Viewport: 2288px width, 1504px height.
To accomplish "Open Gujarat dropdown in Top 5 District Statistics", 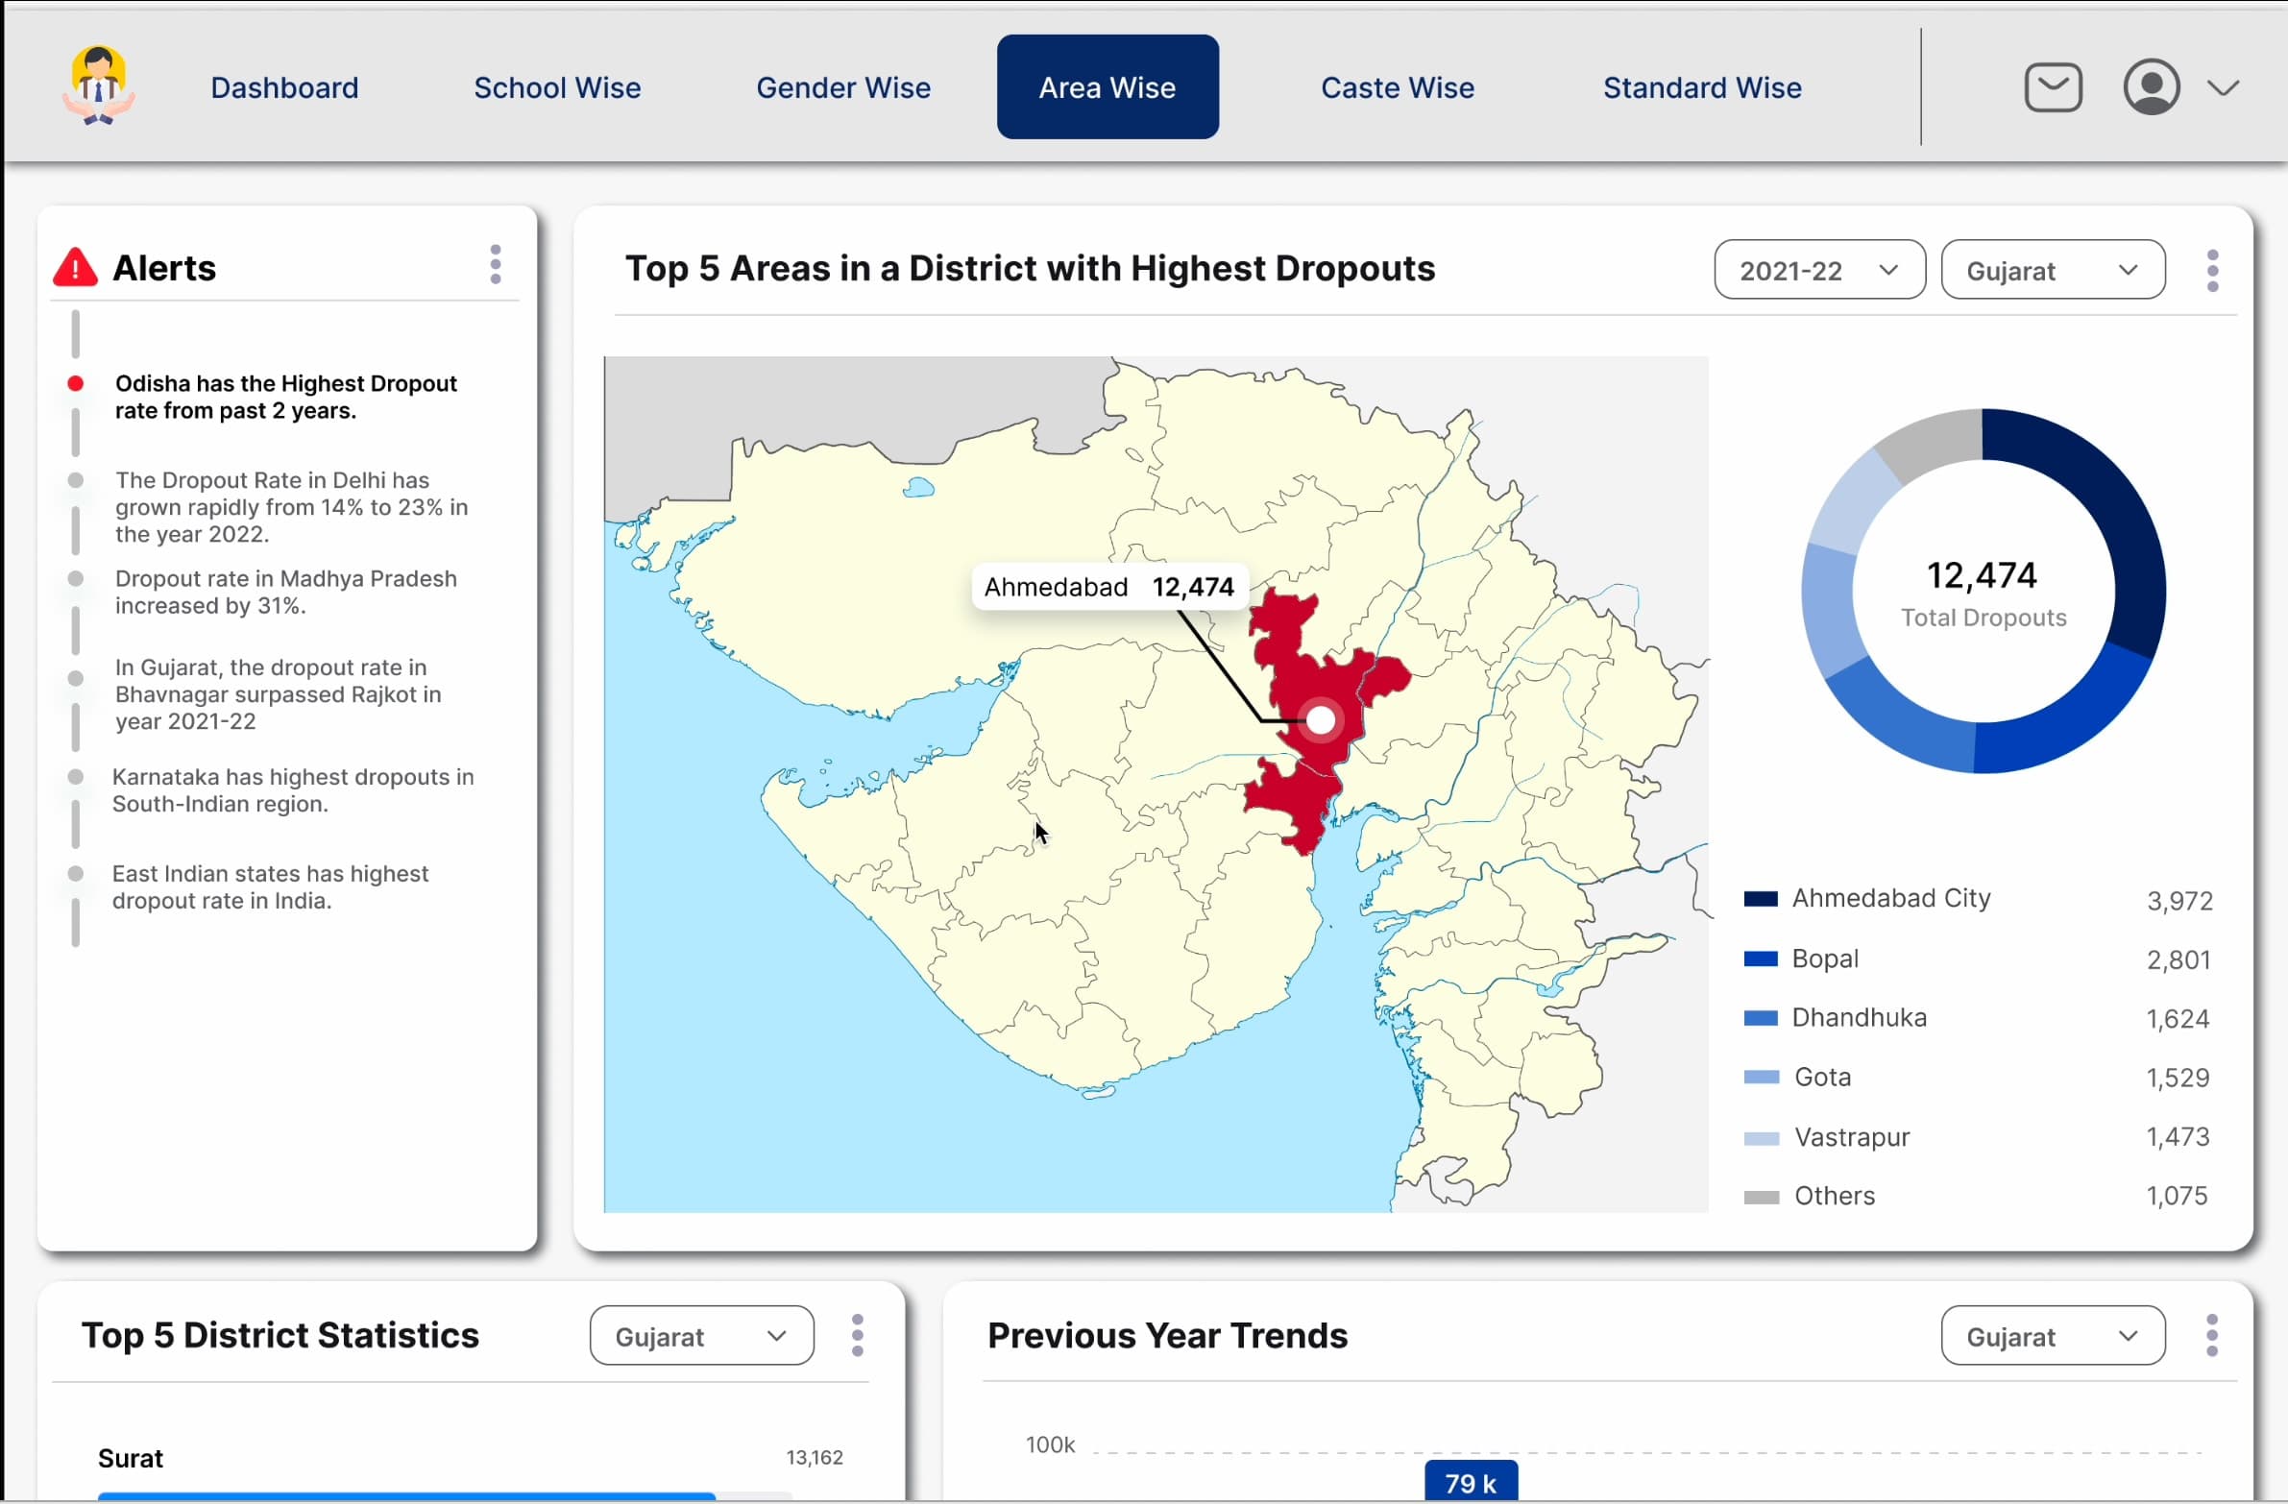I will pyautogui.click(x=702, y=1336).
